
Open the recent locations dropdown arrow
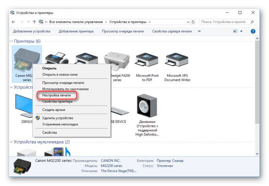point(29,22)
